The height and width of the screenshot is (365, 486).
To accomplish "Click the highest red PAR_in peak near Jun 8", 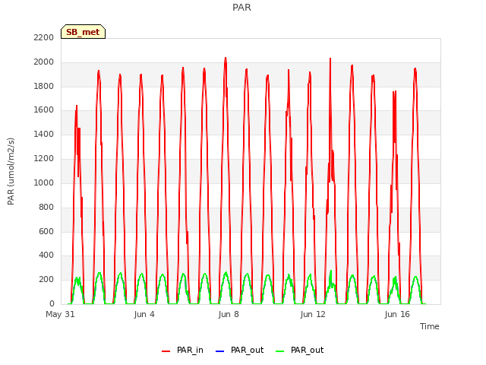I will [226, 58].
